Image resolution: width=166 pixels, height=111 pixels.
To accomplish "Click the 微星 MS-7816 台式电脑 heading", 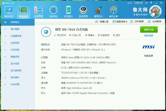I will (x=71, y=30).
